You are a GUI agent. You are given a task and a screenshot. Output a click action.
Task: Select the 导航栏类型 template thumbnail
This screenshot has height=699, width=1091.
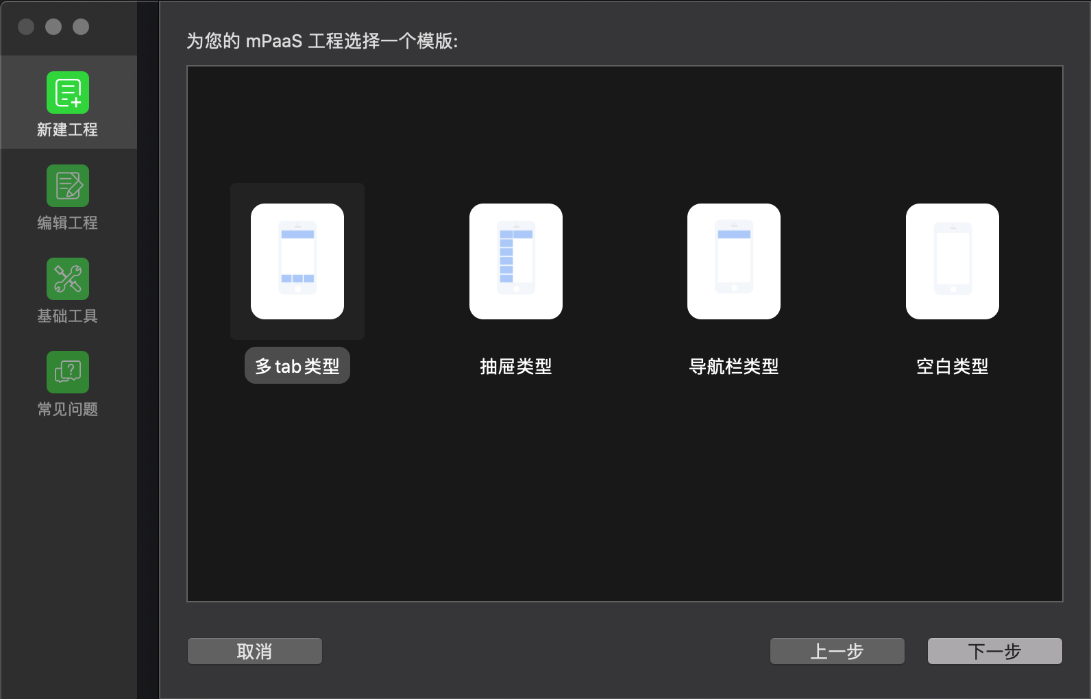[734, 261]
